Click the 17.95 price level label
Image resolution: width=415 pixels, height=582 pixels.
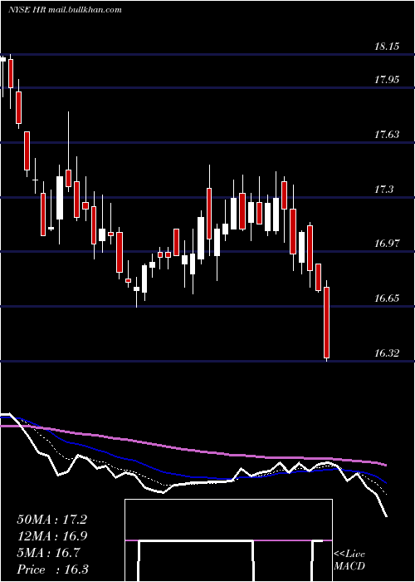387,80
